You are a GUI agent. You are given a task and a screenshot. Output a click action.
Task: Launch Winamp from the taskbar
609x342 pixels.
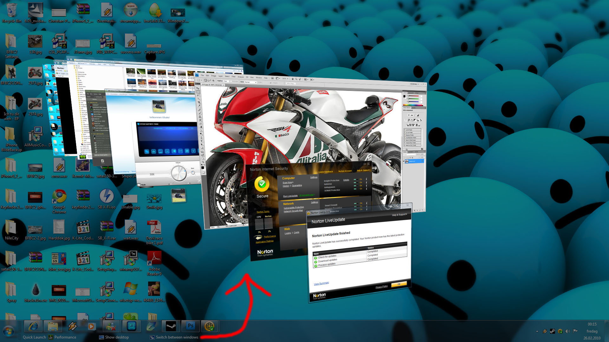(72, 326)
